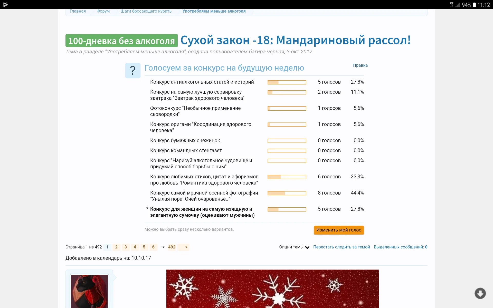
Task: Open the Главная breadcrumb item
Action: [78, 11]
